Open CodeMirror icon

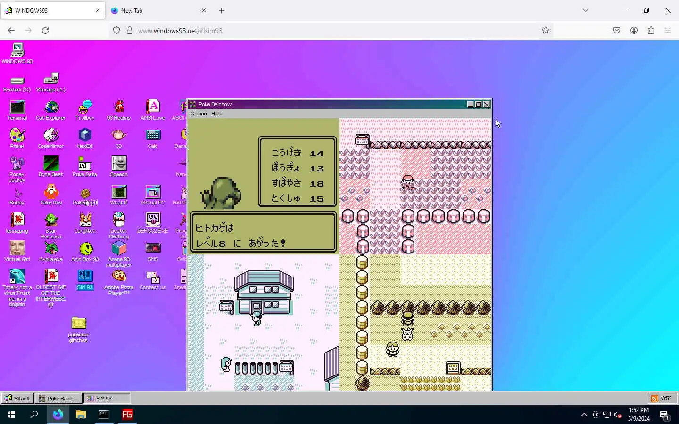tap(51, 139)
